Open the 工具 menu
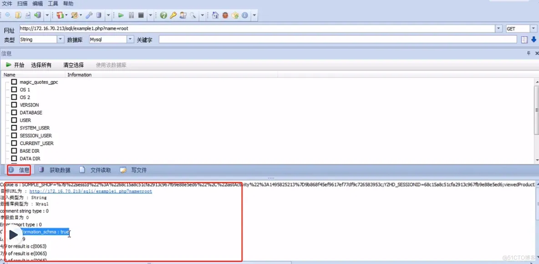Screen dimensions: 539x264 click(53, 4)
